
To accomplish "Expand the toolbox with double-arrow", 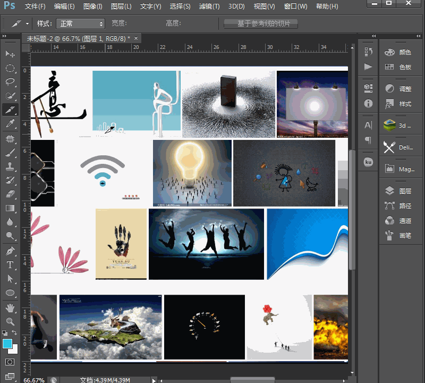I will pyautogui.click(x=4, y=36).
